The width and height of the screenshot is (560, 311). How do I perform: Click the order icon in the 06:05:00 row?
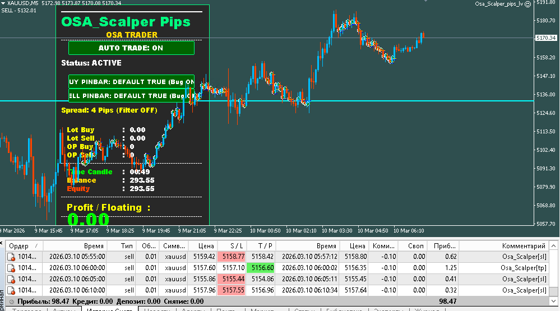[11, 279]
